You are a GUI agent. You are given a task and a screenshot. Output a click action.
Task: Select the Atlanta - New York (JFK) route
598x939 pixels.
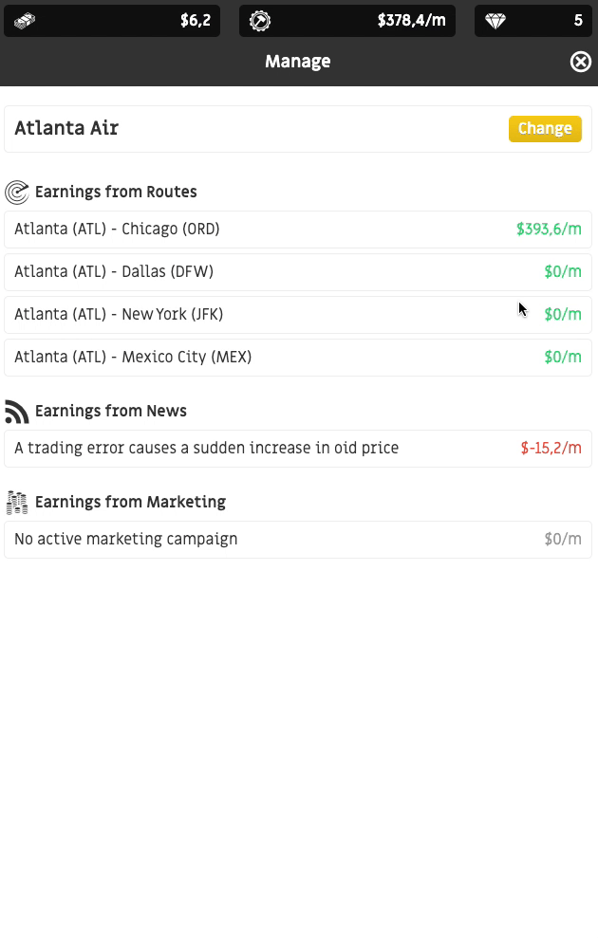298,314
